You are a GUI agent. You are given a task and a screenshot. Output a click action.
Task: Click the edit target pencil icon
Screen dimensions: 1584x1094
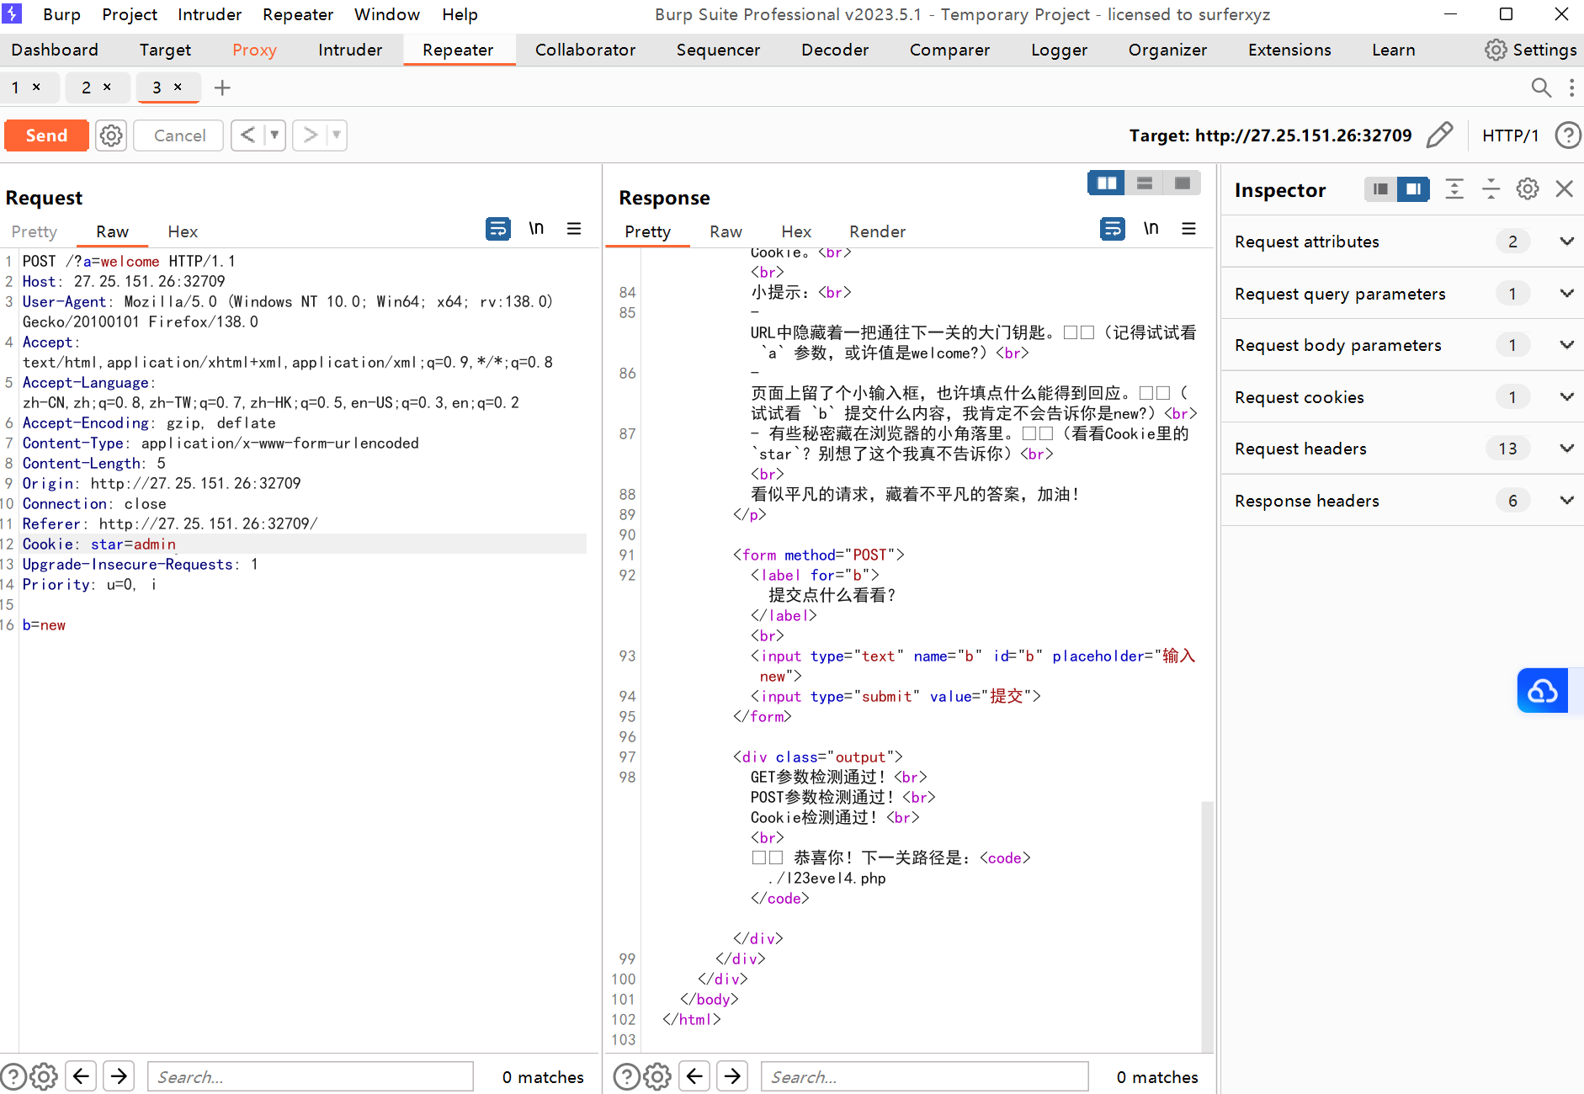click(1439, 135)
